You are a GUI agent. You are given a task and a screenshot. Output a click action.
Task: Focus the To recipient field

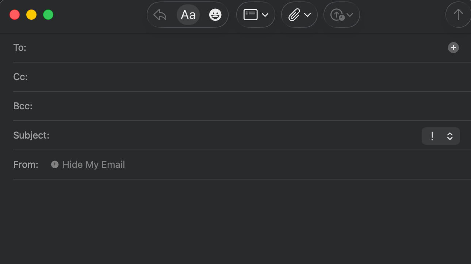click(237, 48)
